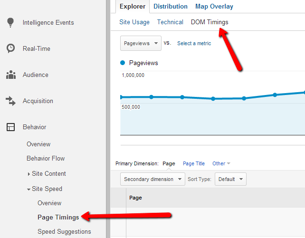The image size is (305, 238).
Task: Switch to the Explorer tab
Action: pyautogui.click(x=133, y=7)
